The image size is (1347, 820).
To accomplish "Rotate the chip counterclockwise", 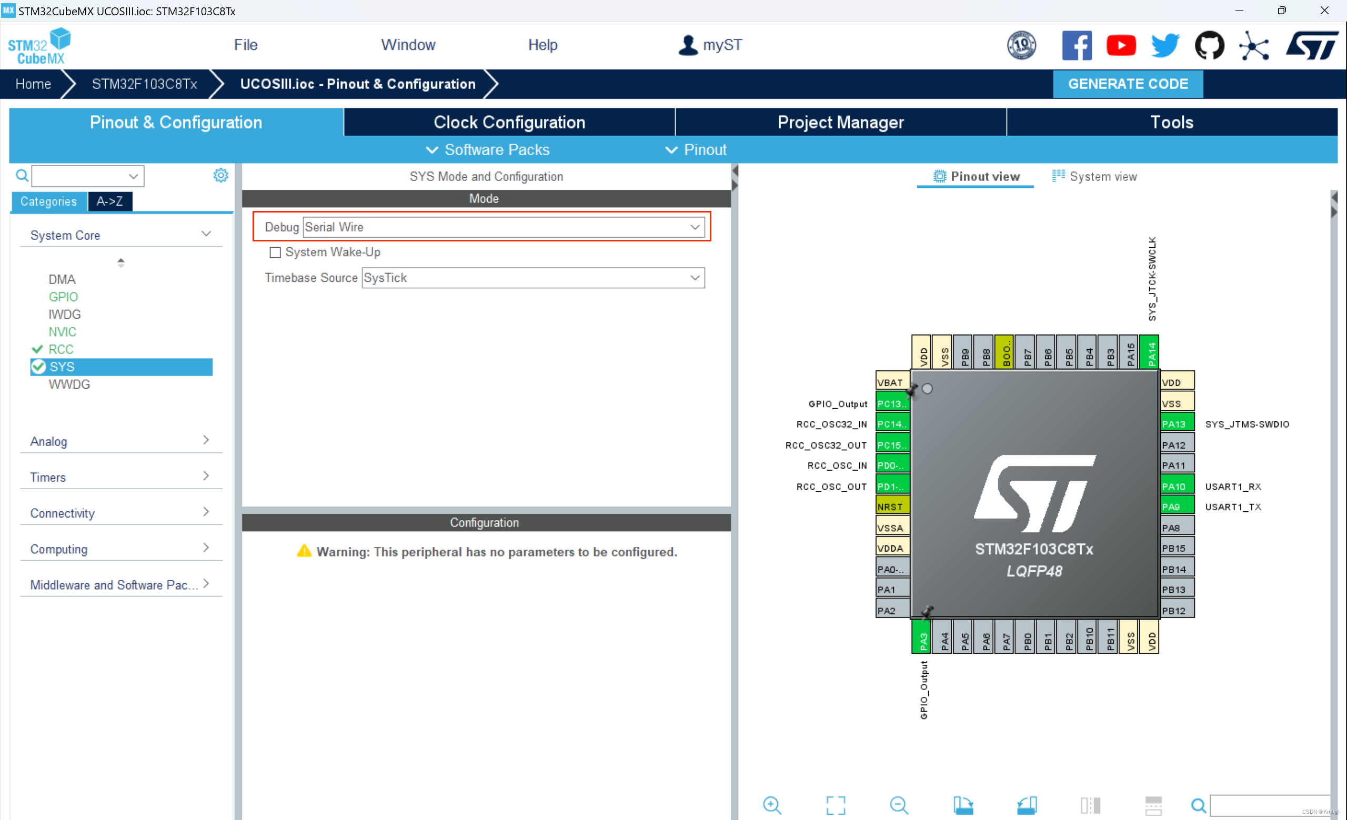I will (1027, 805).
